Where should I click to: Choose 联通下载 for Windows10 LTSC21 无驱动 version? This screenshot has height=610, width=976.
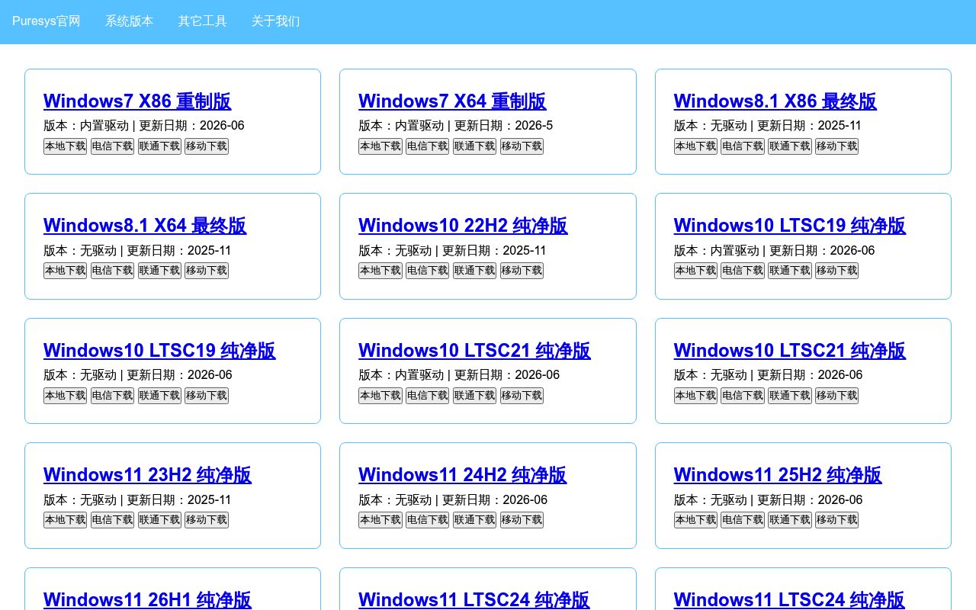[790, 396]
